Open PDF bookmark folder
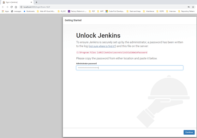 (92, 11)
